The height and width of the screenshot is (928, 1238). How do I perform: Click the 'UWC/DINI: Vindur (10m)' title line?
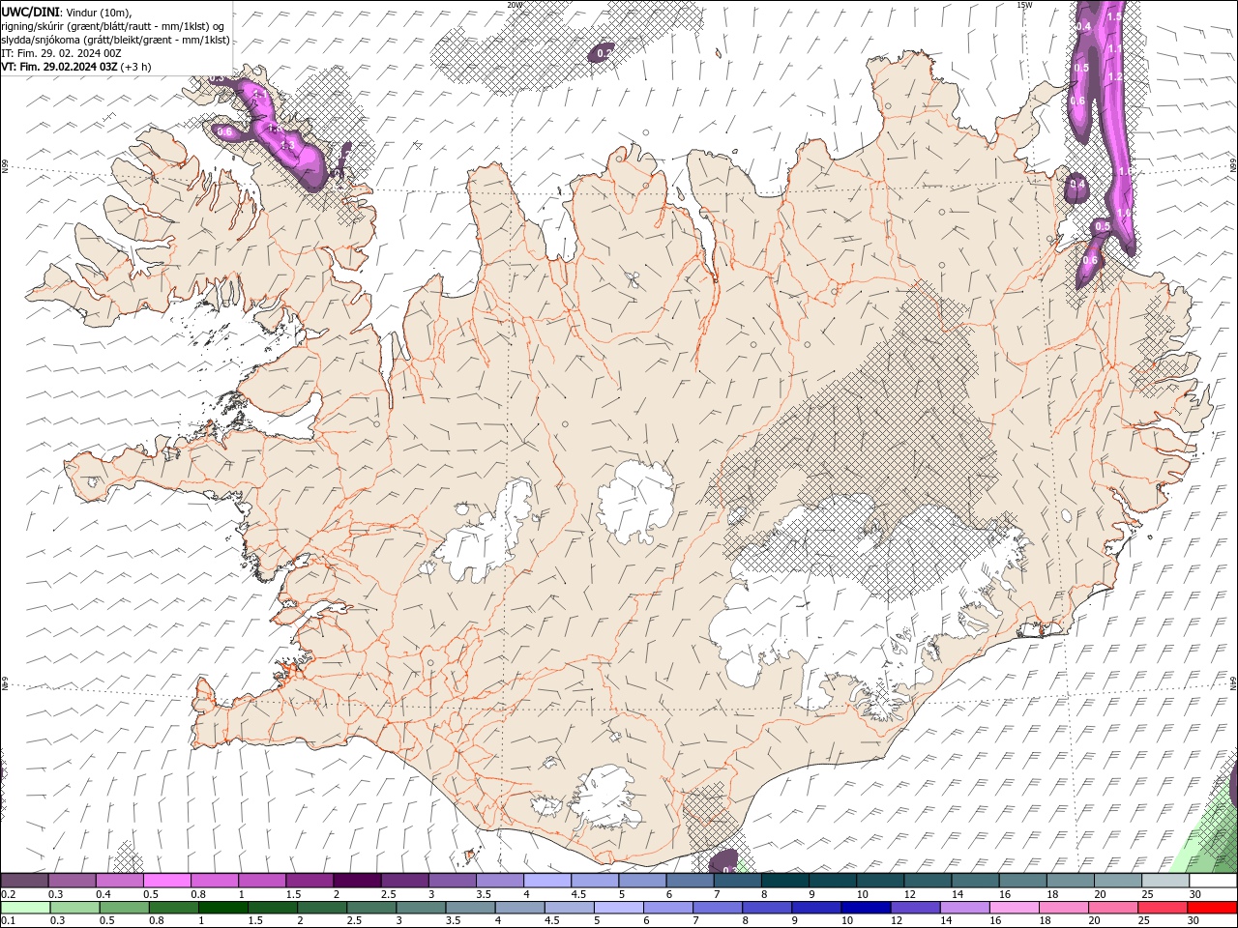coord(67,12)
